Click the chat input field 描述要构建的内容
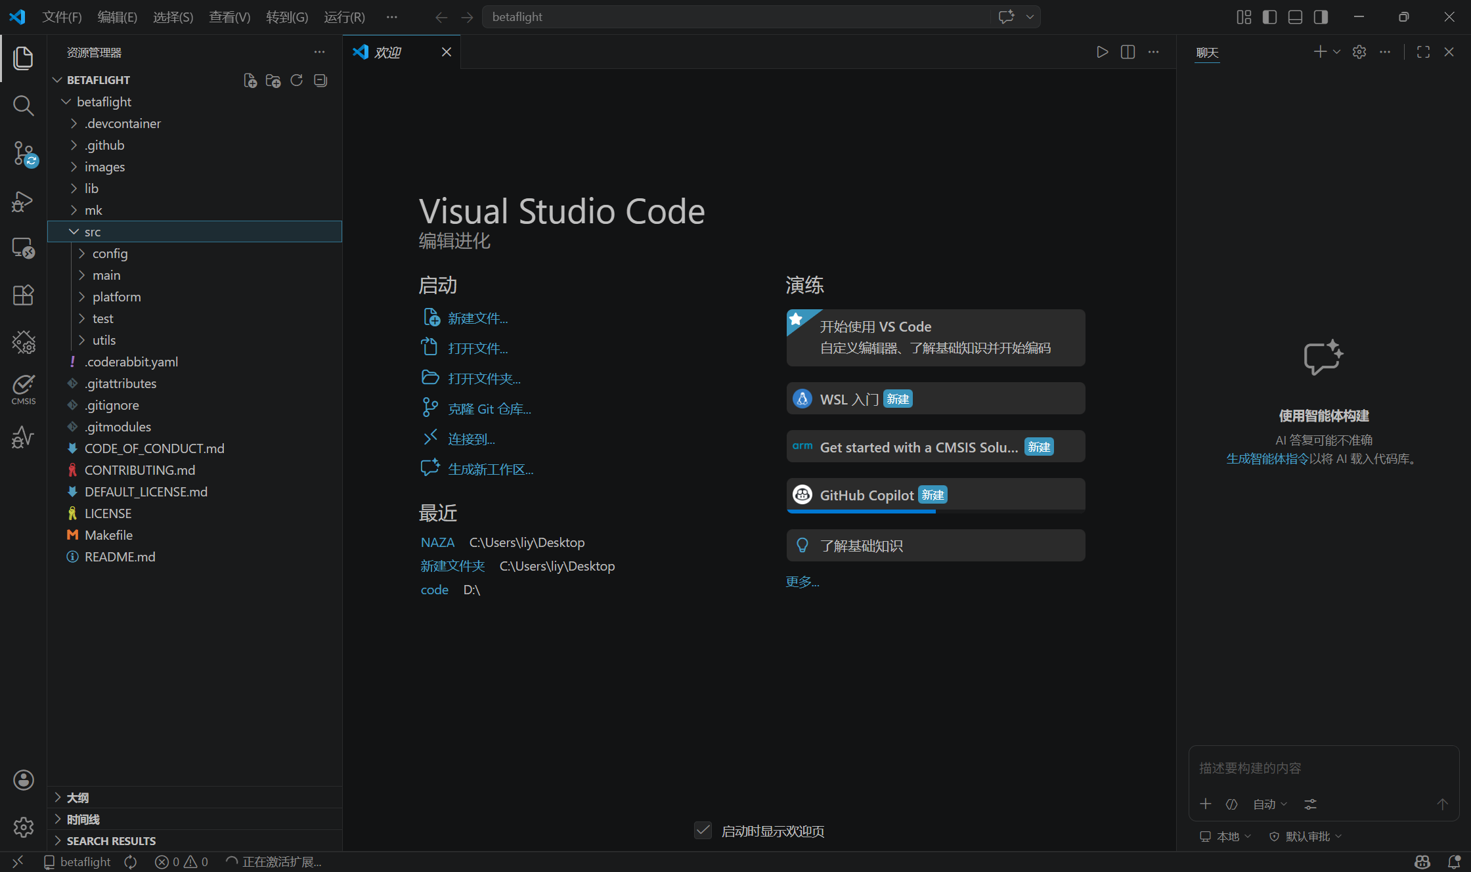 coord(1323,768)
